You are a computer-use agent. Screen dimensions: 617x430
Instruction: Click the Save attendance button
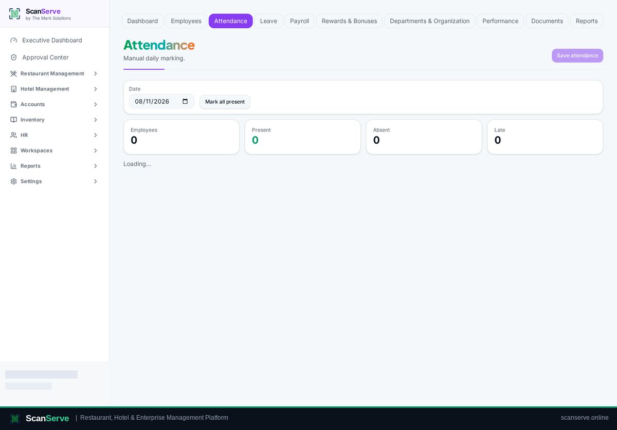(577, 55)
